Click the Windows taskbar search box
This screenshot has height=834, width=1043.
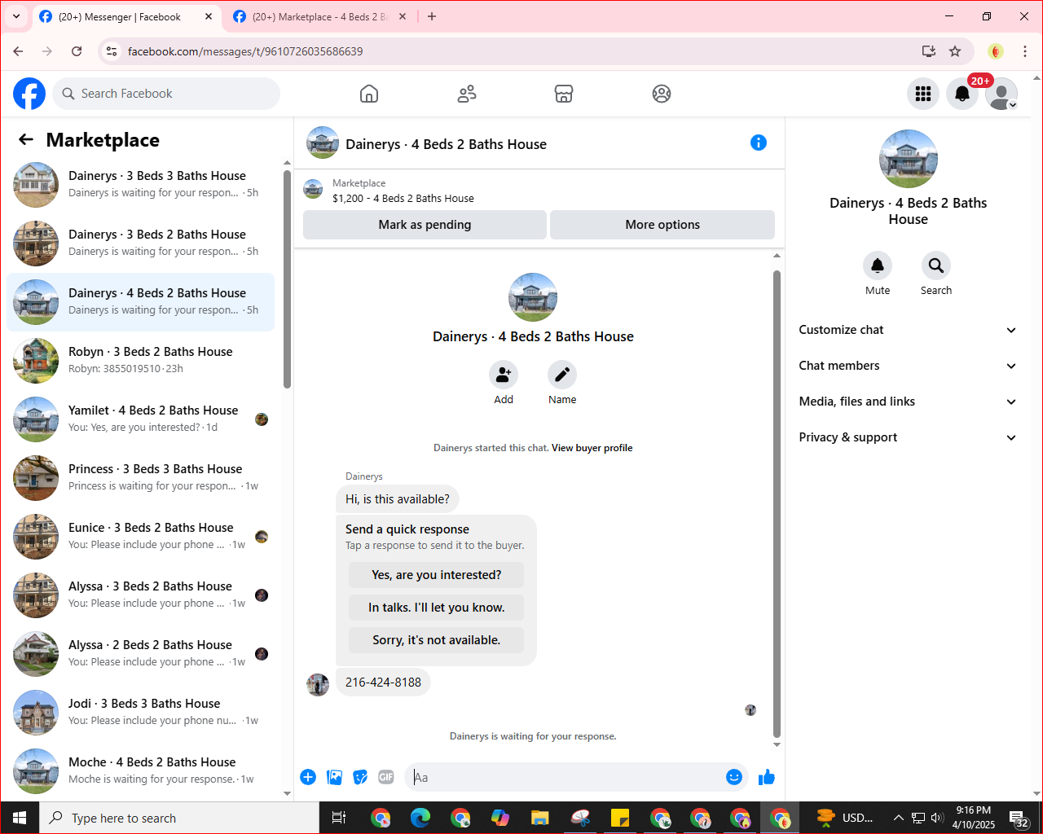pyautogui.click(x=179, y=818)
